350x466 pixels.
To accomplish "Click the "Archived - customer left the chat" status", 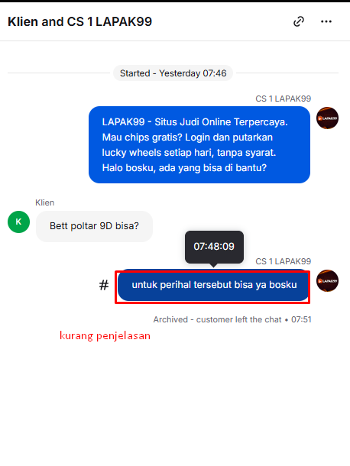I will click(217, 320).
